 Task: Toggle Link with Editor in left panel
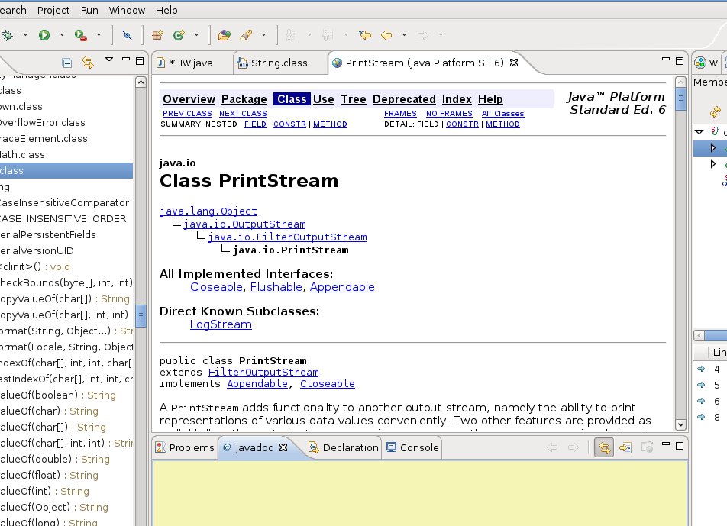pyautogui.click(x=88, y=63)
